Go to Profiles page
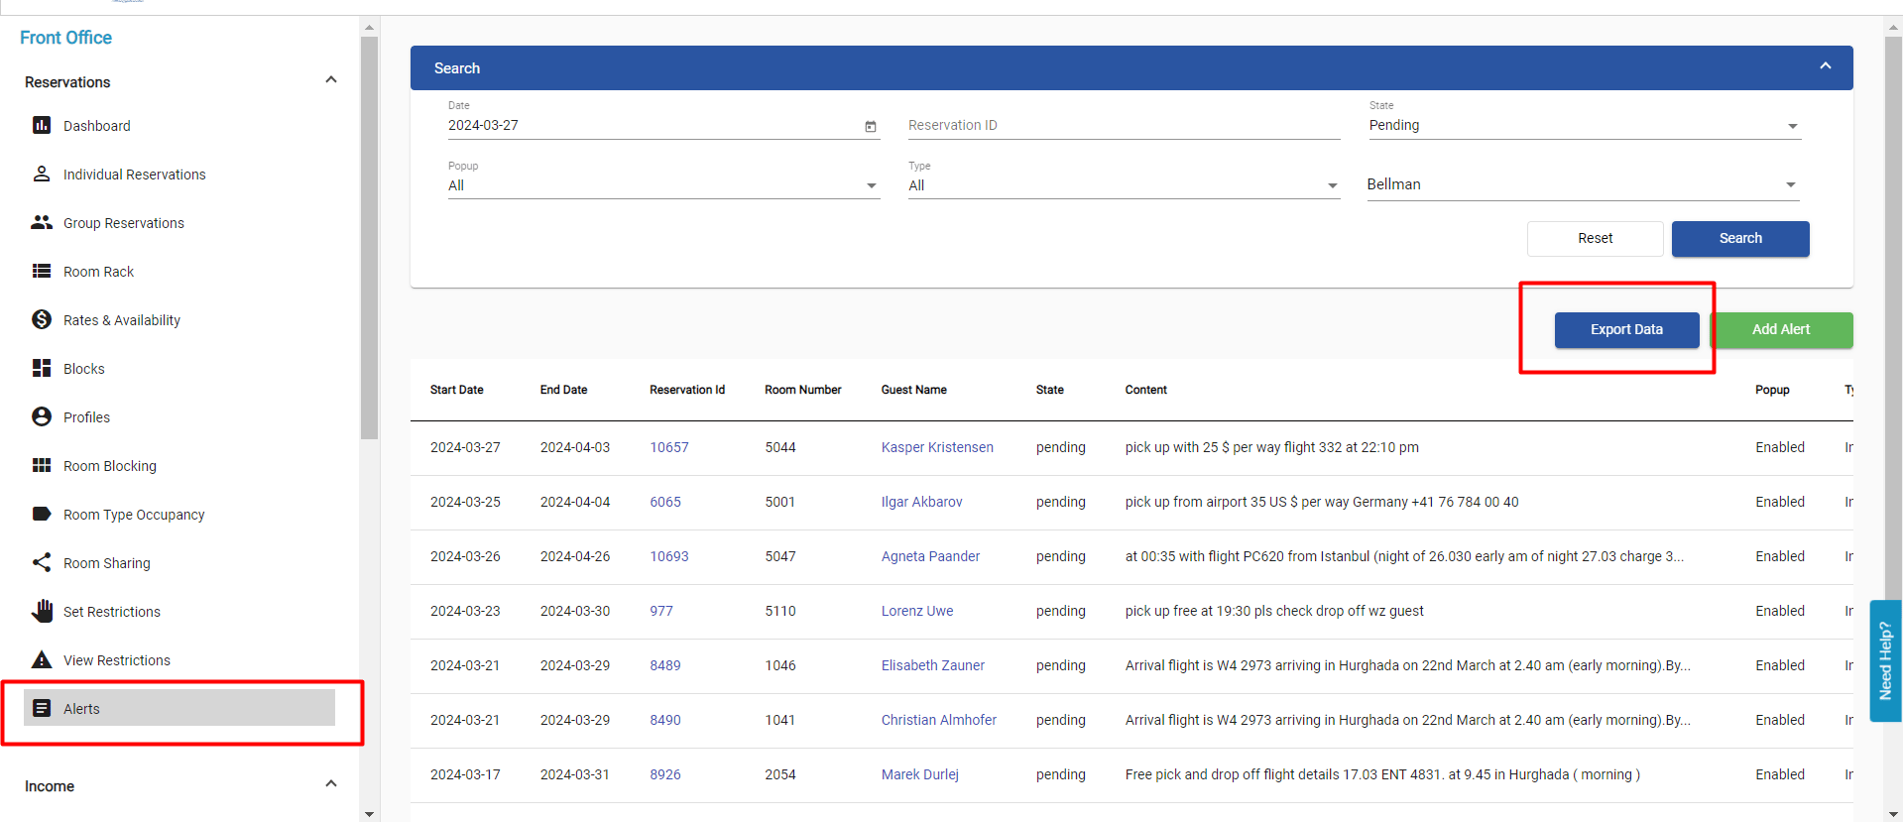This screenshot has height=822, width=1903. [86, 417]
